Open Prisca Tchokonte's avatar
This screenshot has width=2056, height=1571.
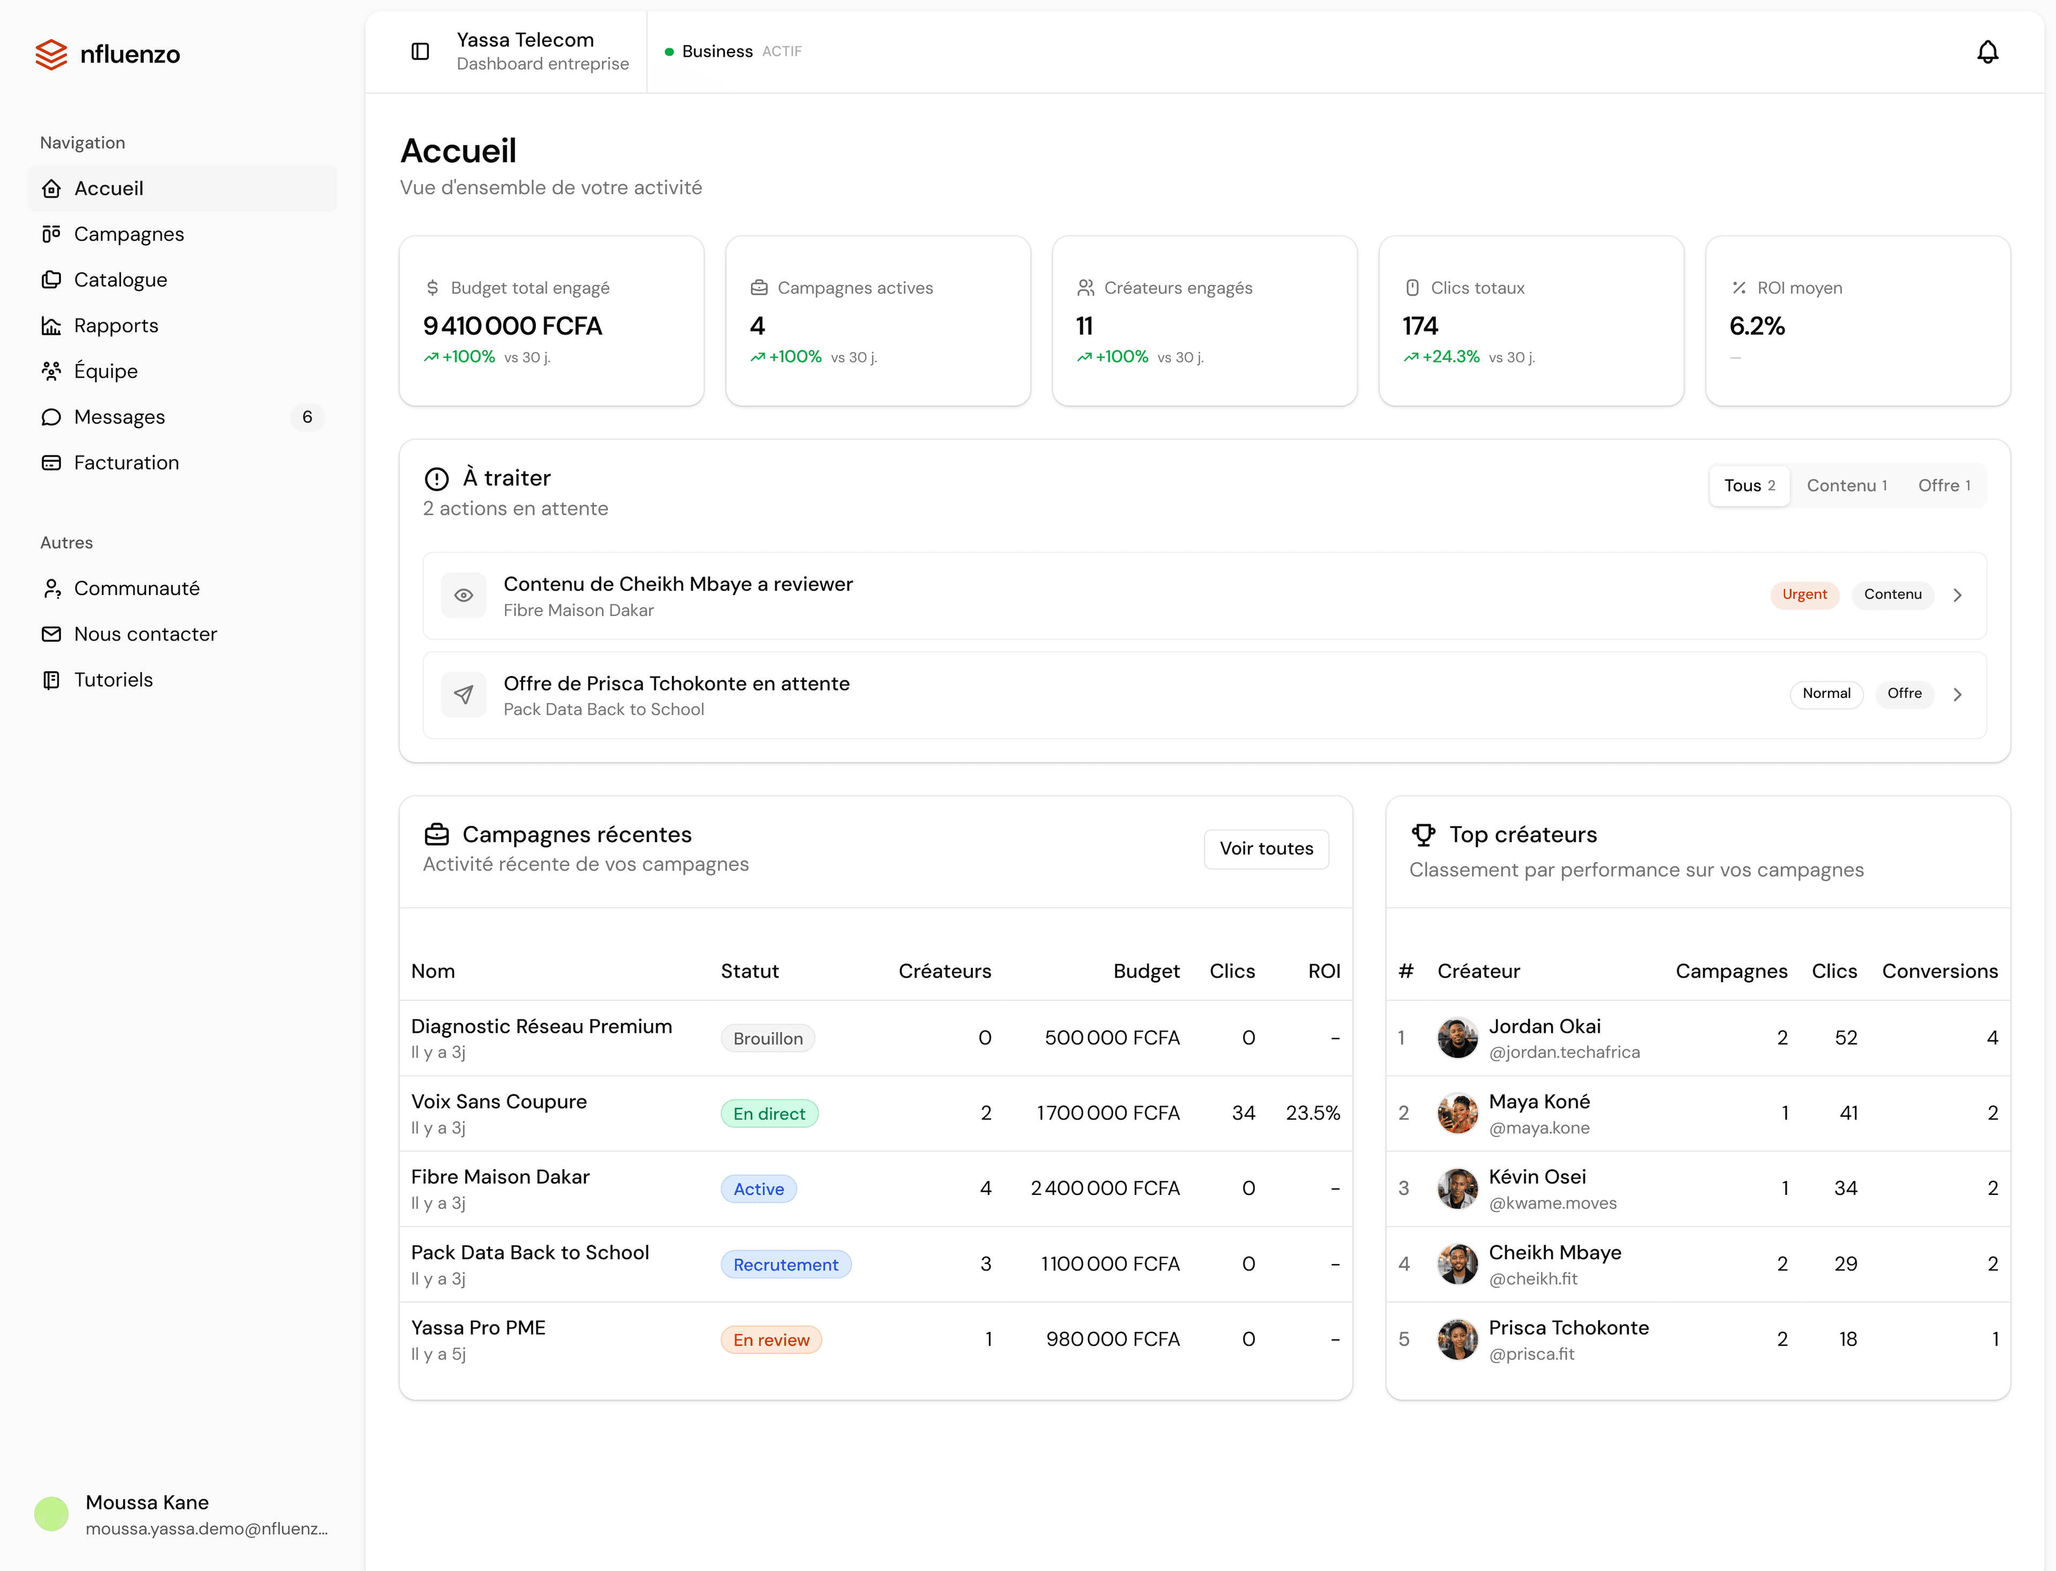pyautogui.click(x=1457, y=1340)
